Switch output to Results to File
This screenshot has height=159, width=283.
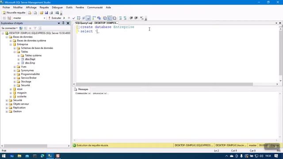tap(115, 18)
